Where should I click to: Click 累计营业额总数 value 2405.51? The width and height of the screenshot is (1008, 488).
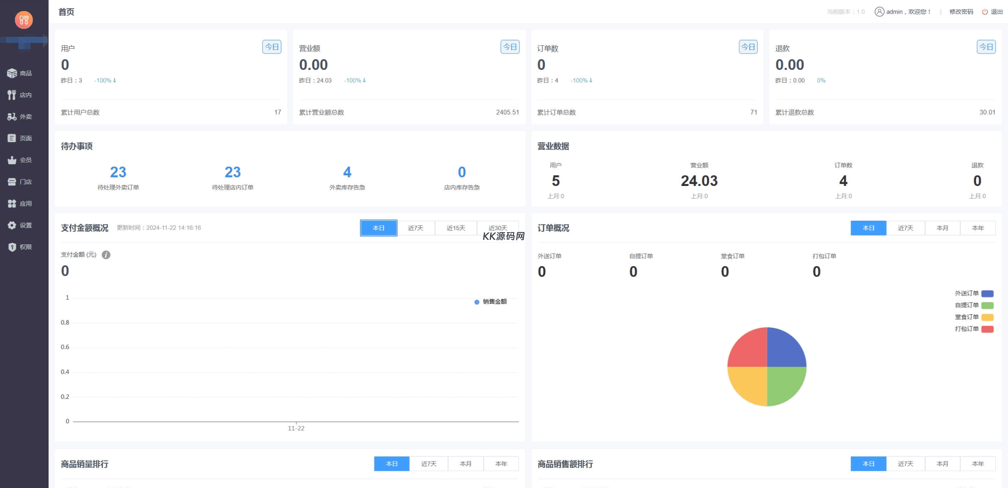pyautogui.click(x=507, y=112)
